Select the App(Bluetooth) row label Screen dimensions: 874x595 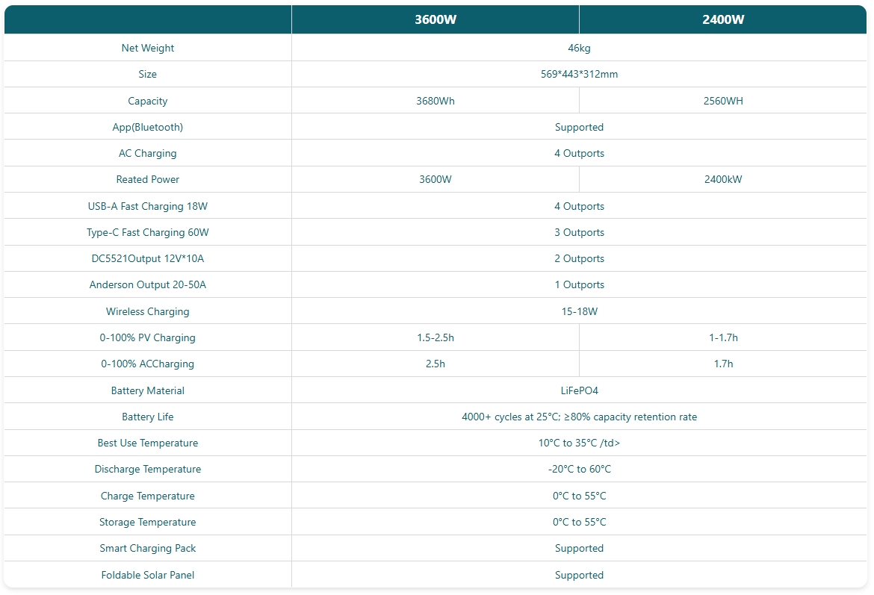point(148,127)
